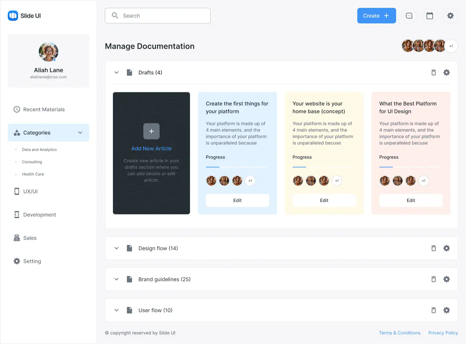
Task: Open Brand guidelines settings gear
Action: pyautogui.click(x=447, y=279)
